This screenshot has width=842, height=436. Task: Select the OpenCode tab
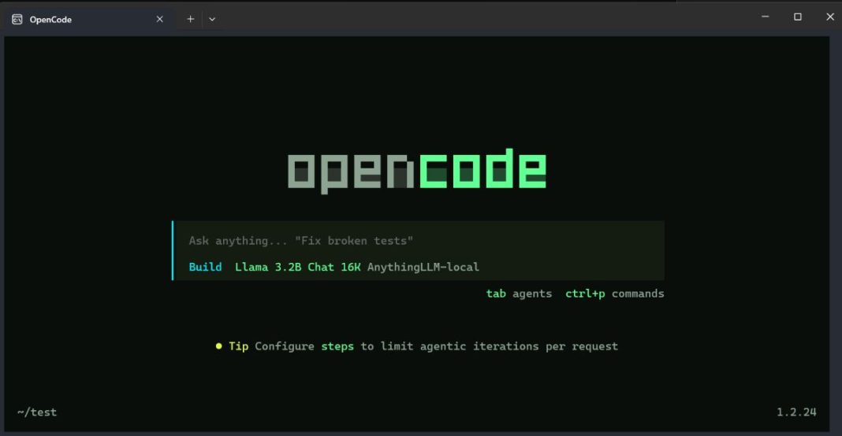[88, 20]
